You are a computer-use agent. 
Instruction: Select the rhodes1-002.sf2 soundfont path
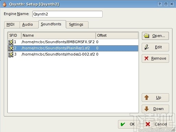tap(58, 55)
